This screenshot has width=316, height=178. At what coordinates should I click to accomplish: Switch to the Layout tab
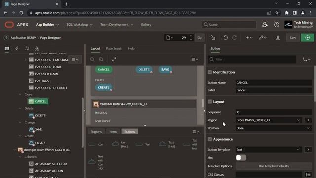coord(95,48)
